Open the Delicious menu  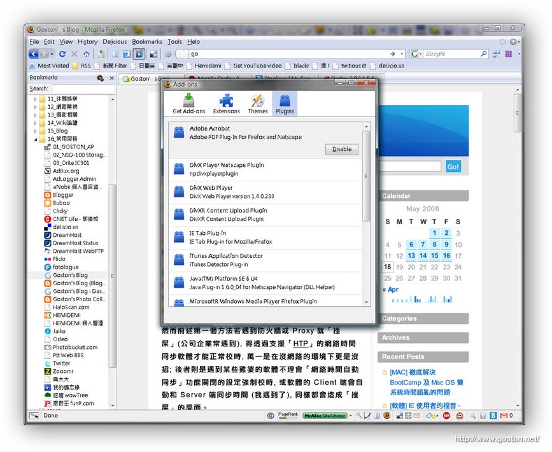click(115, 41)
